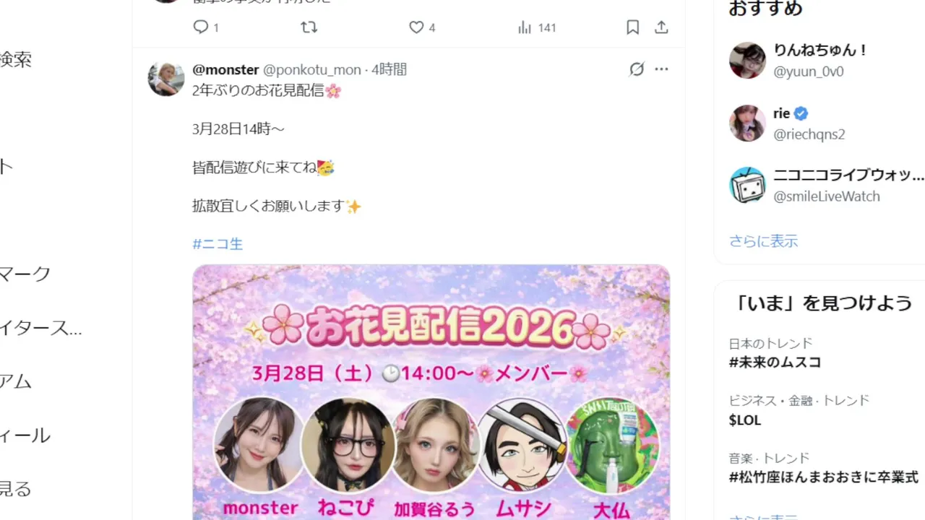Open the $LOL trend
The image size is (925, 520).
pos(745,420)
